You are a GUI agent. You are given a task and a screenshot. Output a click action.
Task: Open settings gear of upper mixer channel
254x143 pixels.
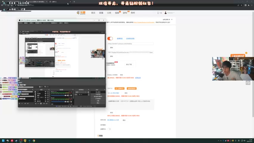pos(71,96)
